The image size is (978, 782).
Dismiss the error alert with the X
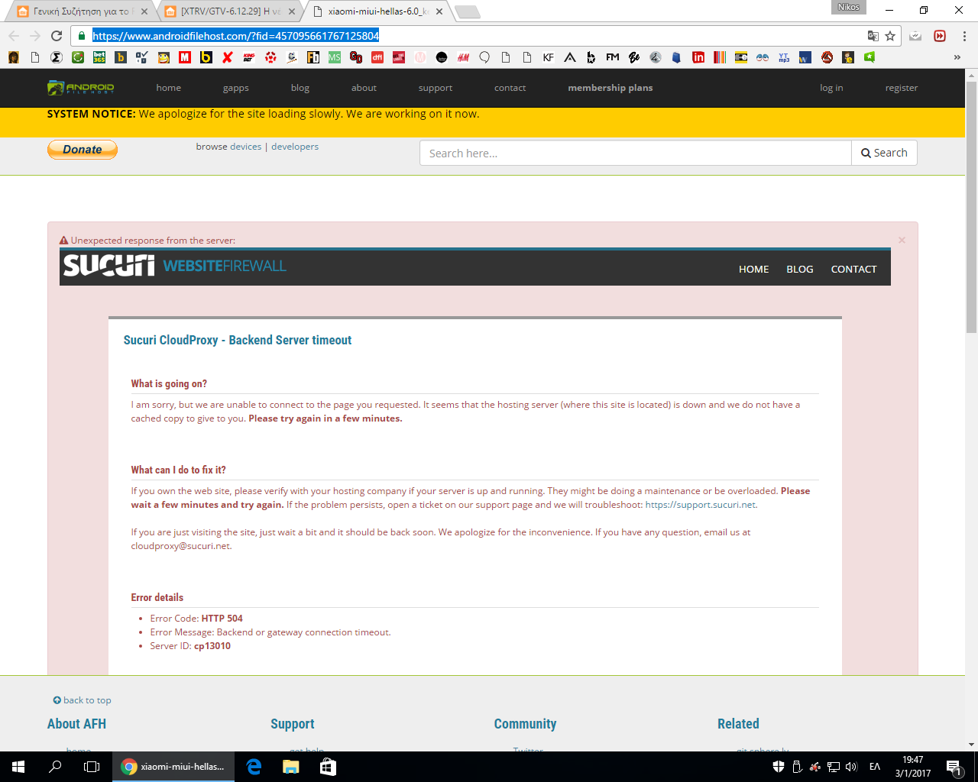coord(902,240)
